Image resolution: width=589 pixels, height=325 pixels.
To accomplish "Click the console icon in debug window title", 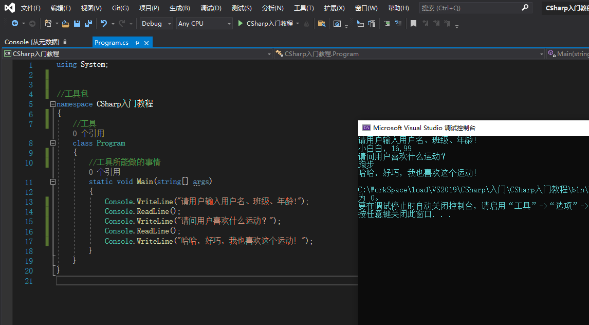I will pos(366,128).
